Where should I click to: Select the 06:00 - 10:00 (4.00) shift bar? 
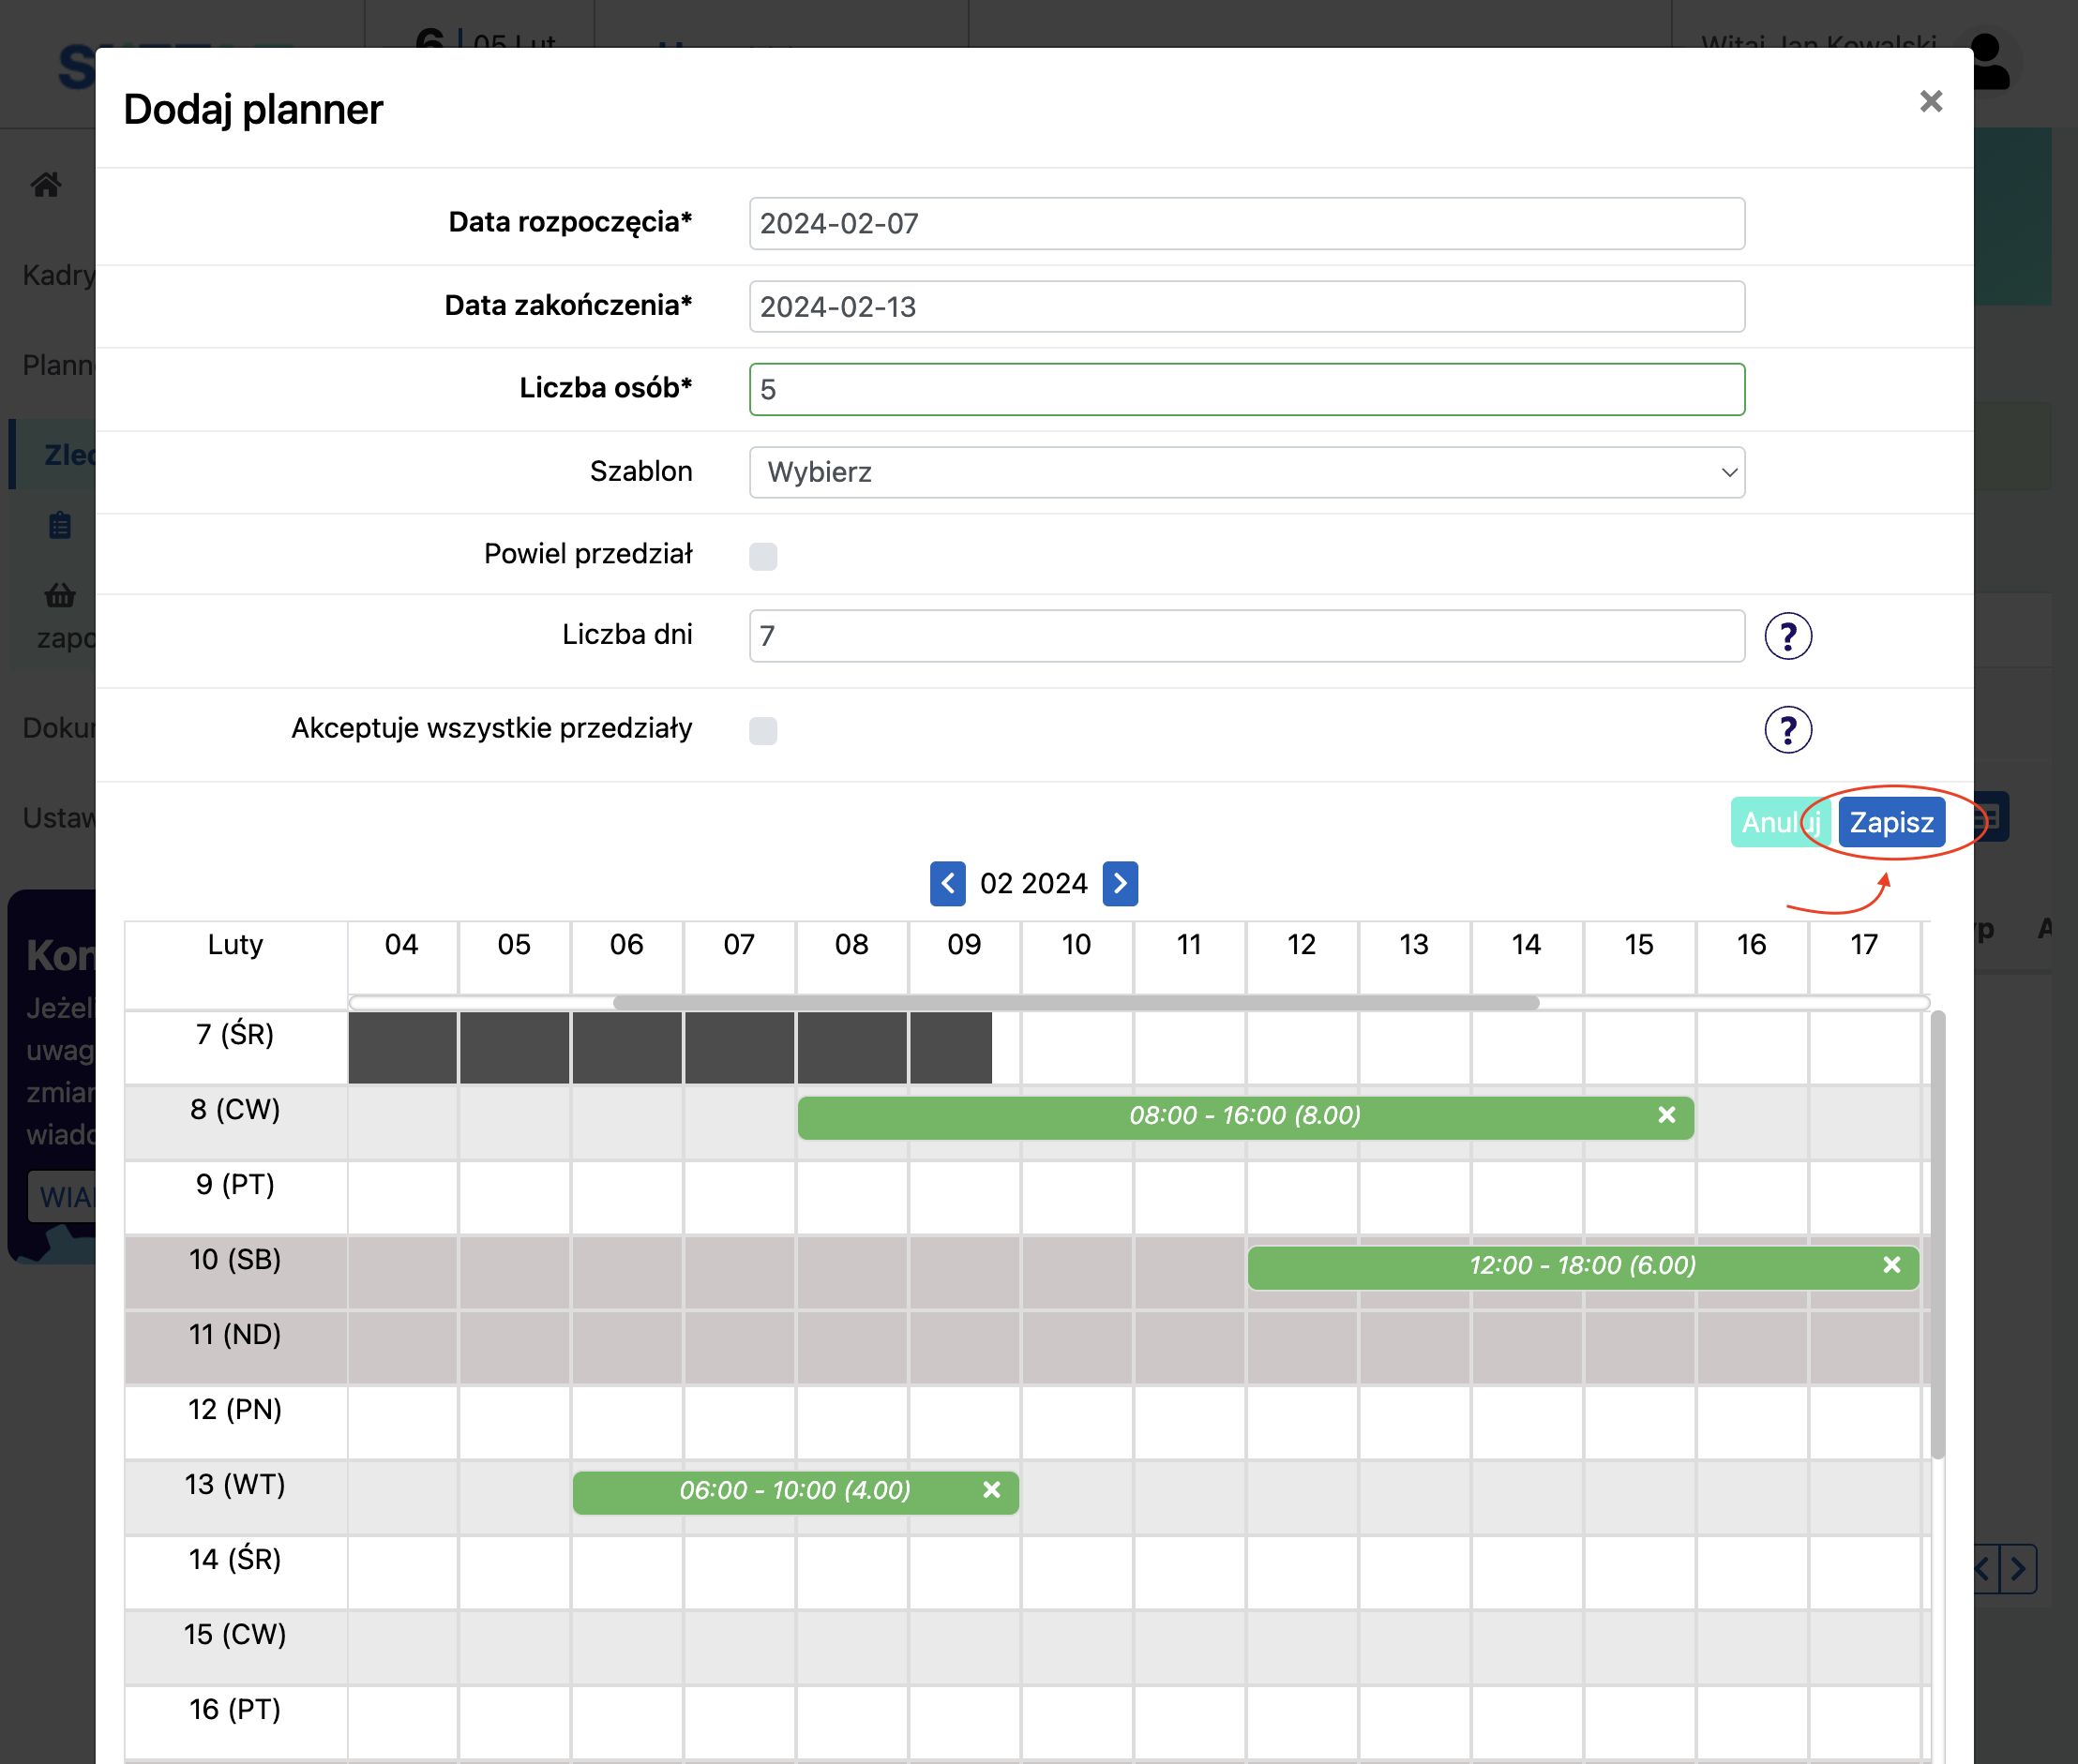(x=794, y=1491)
